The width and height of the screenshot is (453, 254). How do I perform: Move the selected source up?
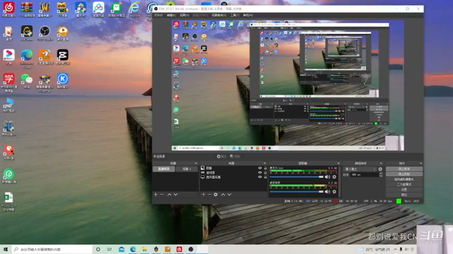(x=223, y=195)
